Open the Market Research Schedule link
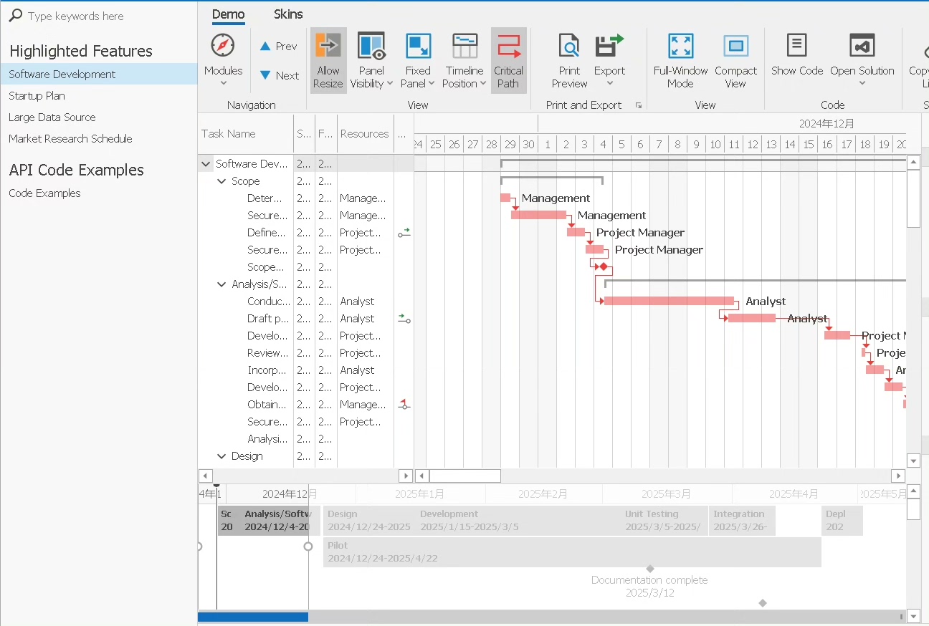 click(x=70, y=139)
